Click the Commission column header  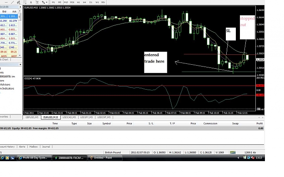click(x=210, y=124)
